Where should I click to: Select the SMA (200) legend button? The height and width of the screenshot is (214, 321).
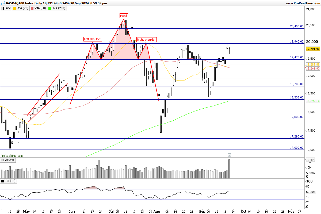(57, 8)
